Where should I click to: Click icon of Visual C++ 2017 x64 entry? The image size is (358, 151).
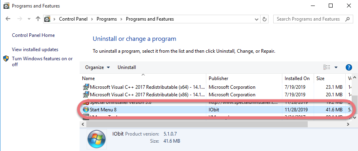tap(86, 87)
